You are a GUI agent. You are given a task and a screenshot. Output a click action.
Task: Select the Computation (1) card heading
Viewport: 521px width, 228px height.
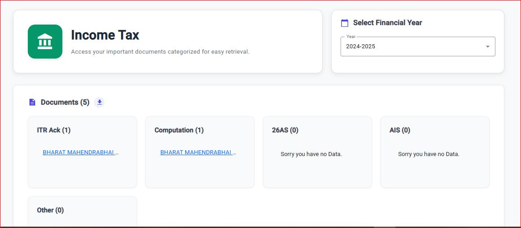pos(179,130)
